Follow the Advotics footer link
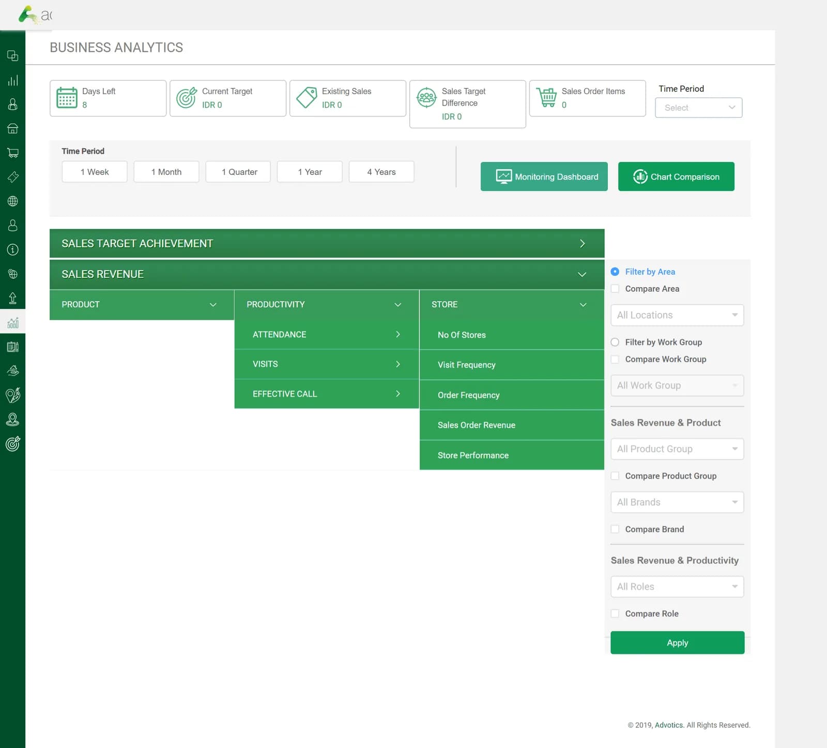 pos(669,725)
